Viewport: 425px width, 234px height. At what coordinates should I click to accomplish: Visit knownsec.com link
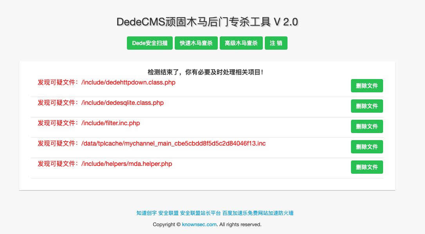tap(199, 225)
